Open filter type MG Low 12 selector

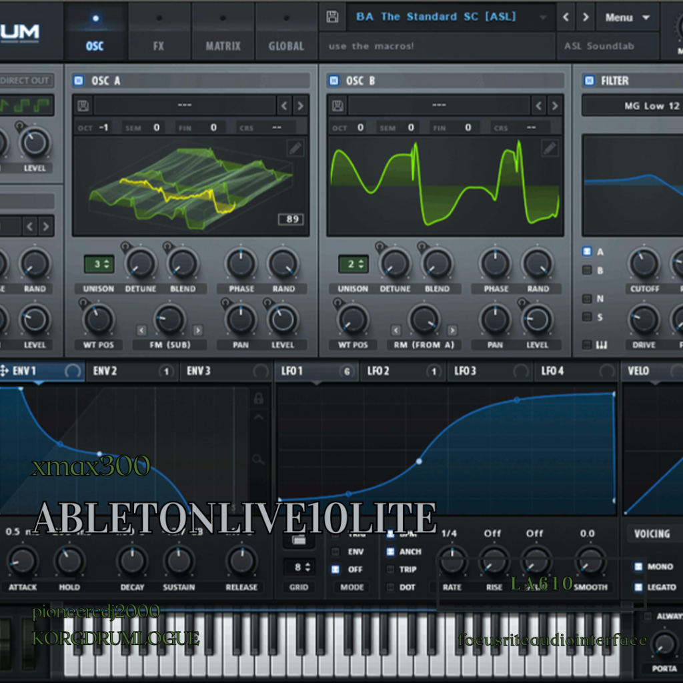point(632,106)
